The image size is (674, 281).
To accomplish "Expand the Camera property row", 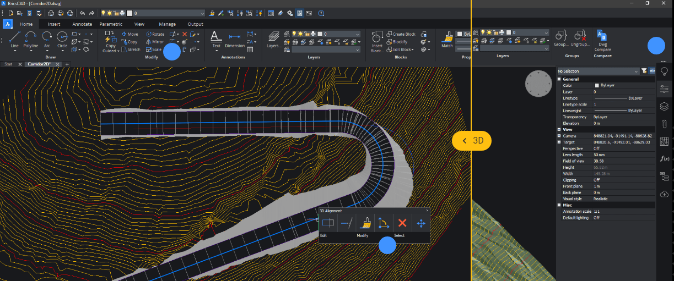I will pos(559,136).
